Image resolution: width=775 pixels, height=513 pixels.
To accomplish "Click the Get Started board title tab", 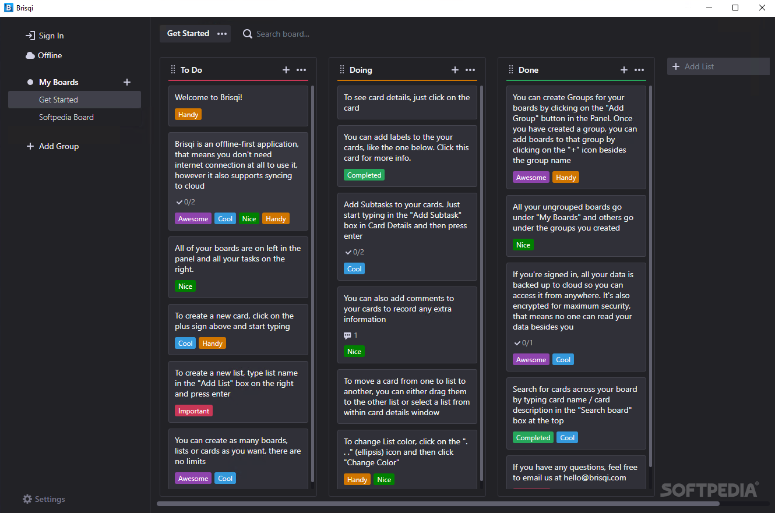I will [188, 34].
